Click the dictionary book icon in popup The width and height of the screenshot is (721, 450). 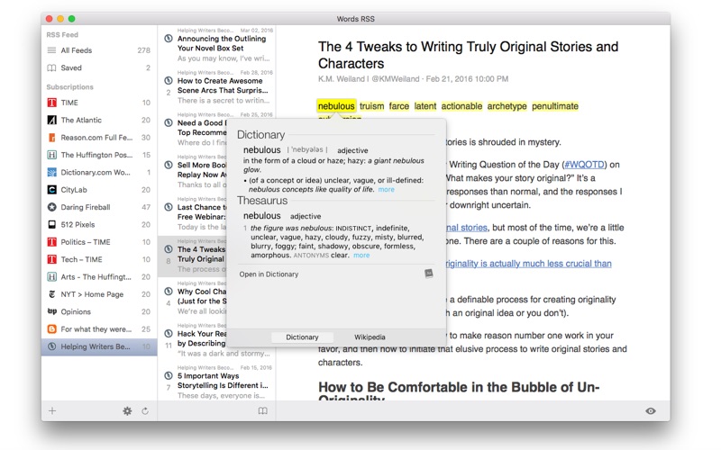point(429,274)
